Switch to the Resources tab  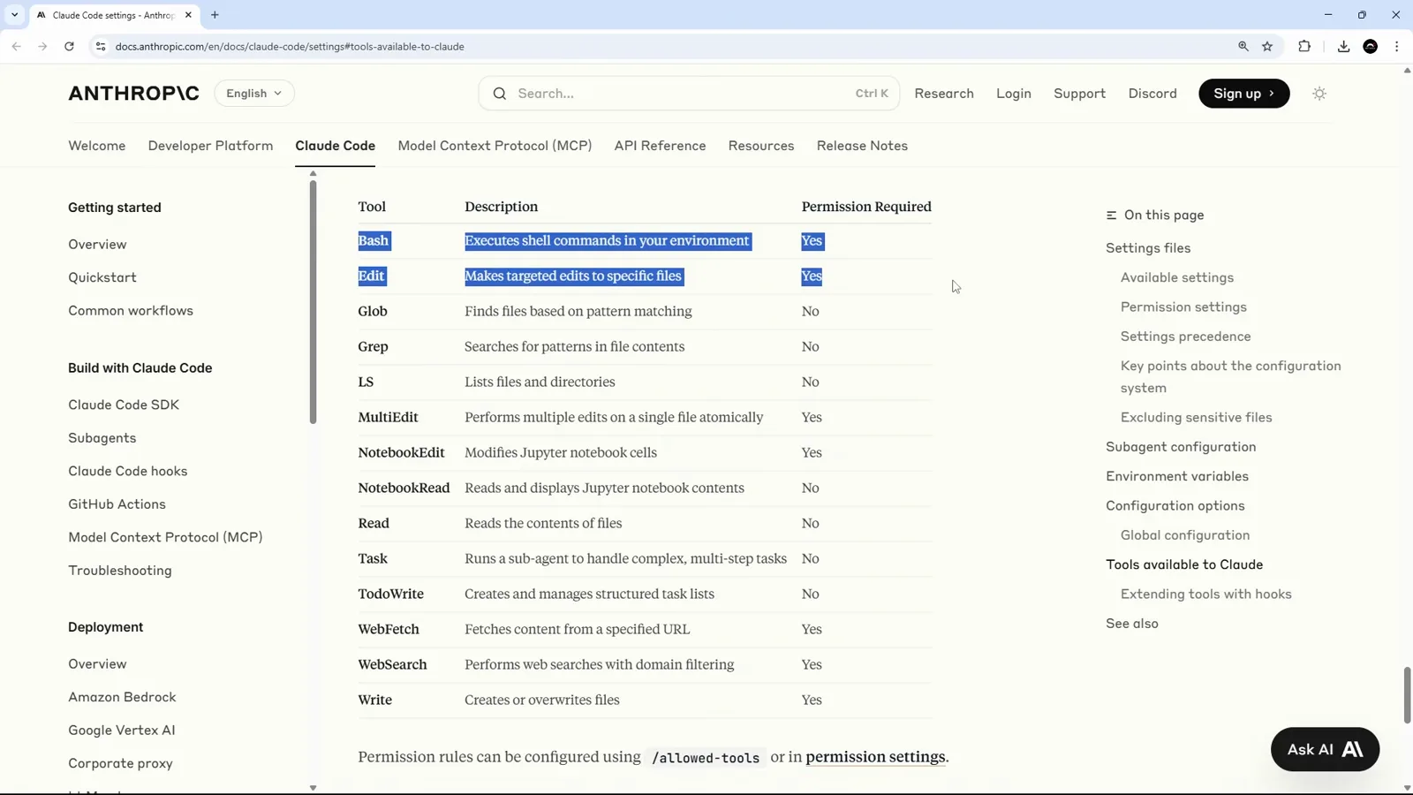coord(761,146)
